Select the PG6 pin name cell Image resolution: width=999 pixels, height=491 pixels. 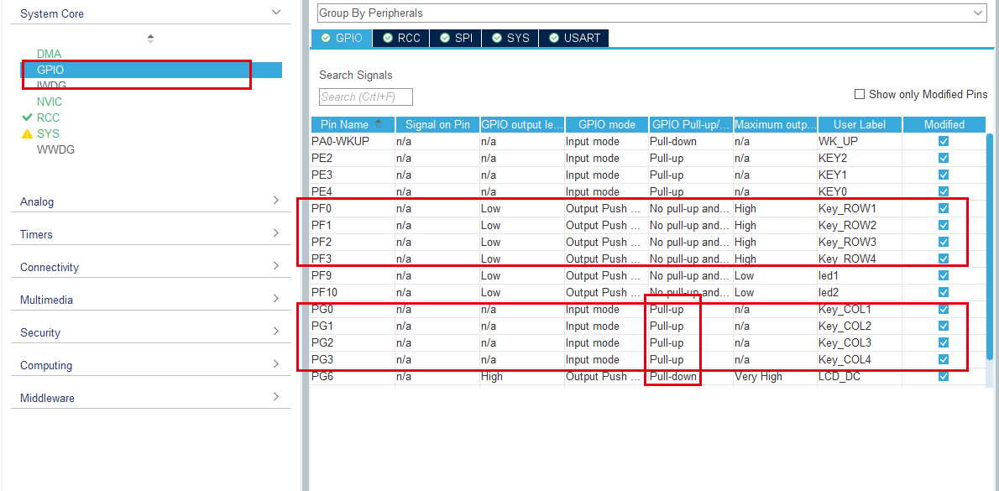point(353,376)
